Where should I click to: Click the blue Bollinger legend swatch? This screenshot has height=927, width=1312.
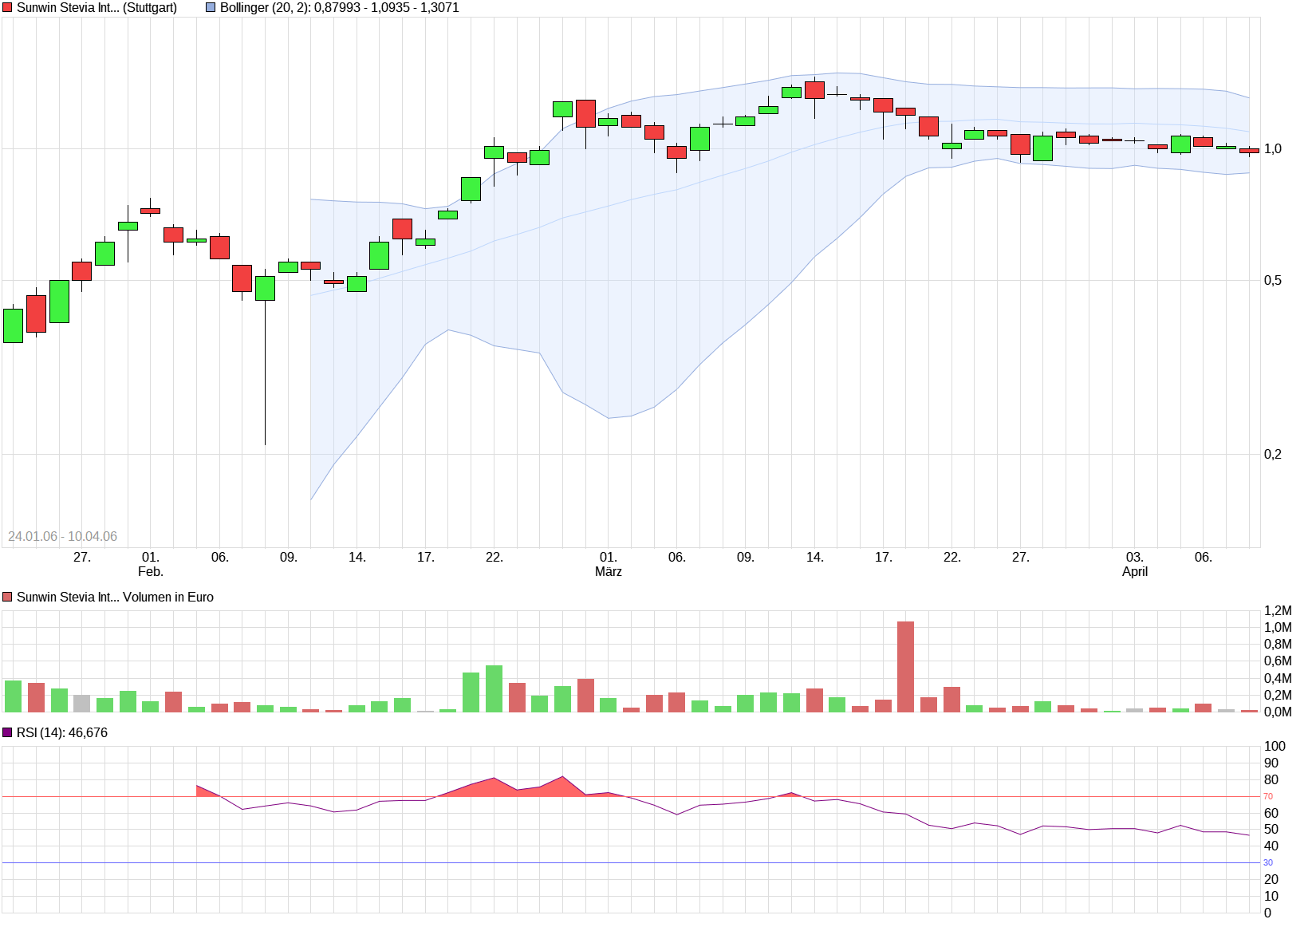211,8
